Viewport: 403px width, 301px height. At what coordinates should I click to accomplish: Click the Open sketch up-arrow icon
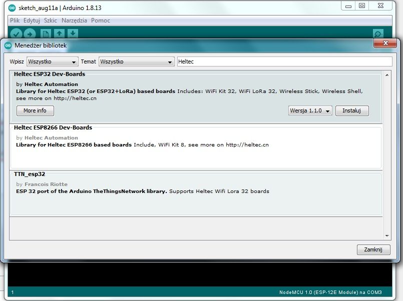(60, 33)
